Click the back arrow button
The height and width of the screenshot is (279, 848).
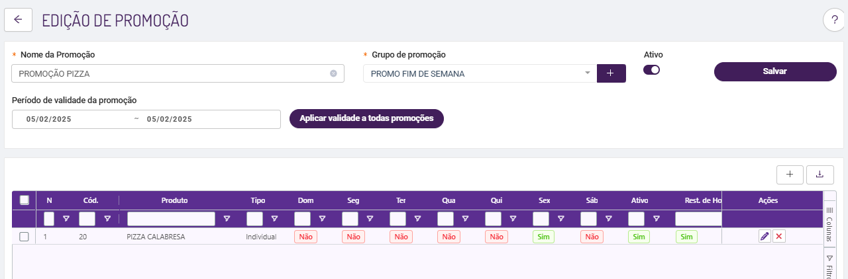[x=18, y=20]
